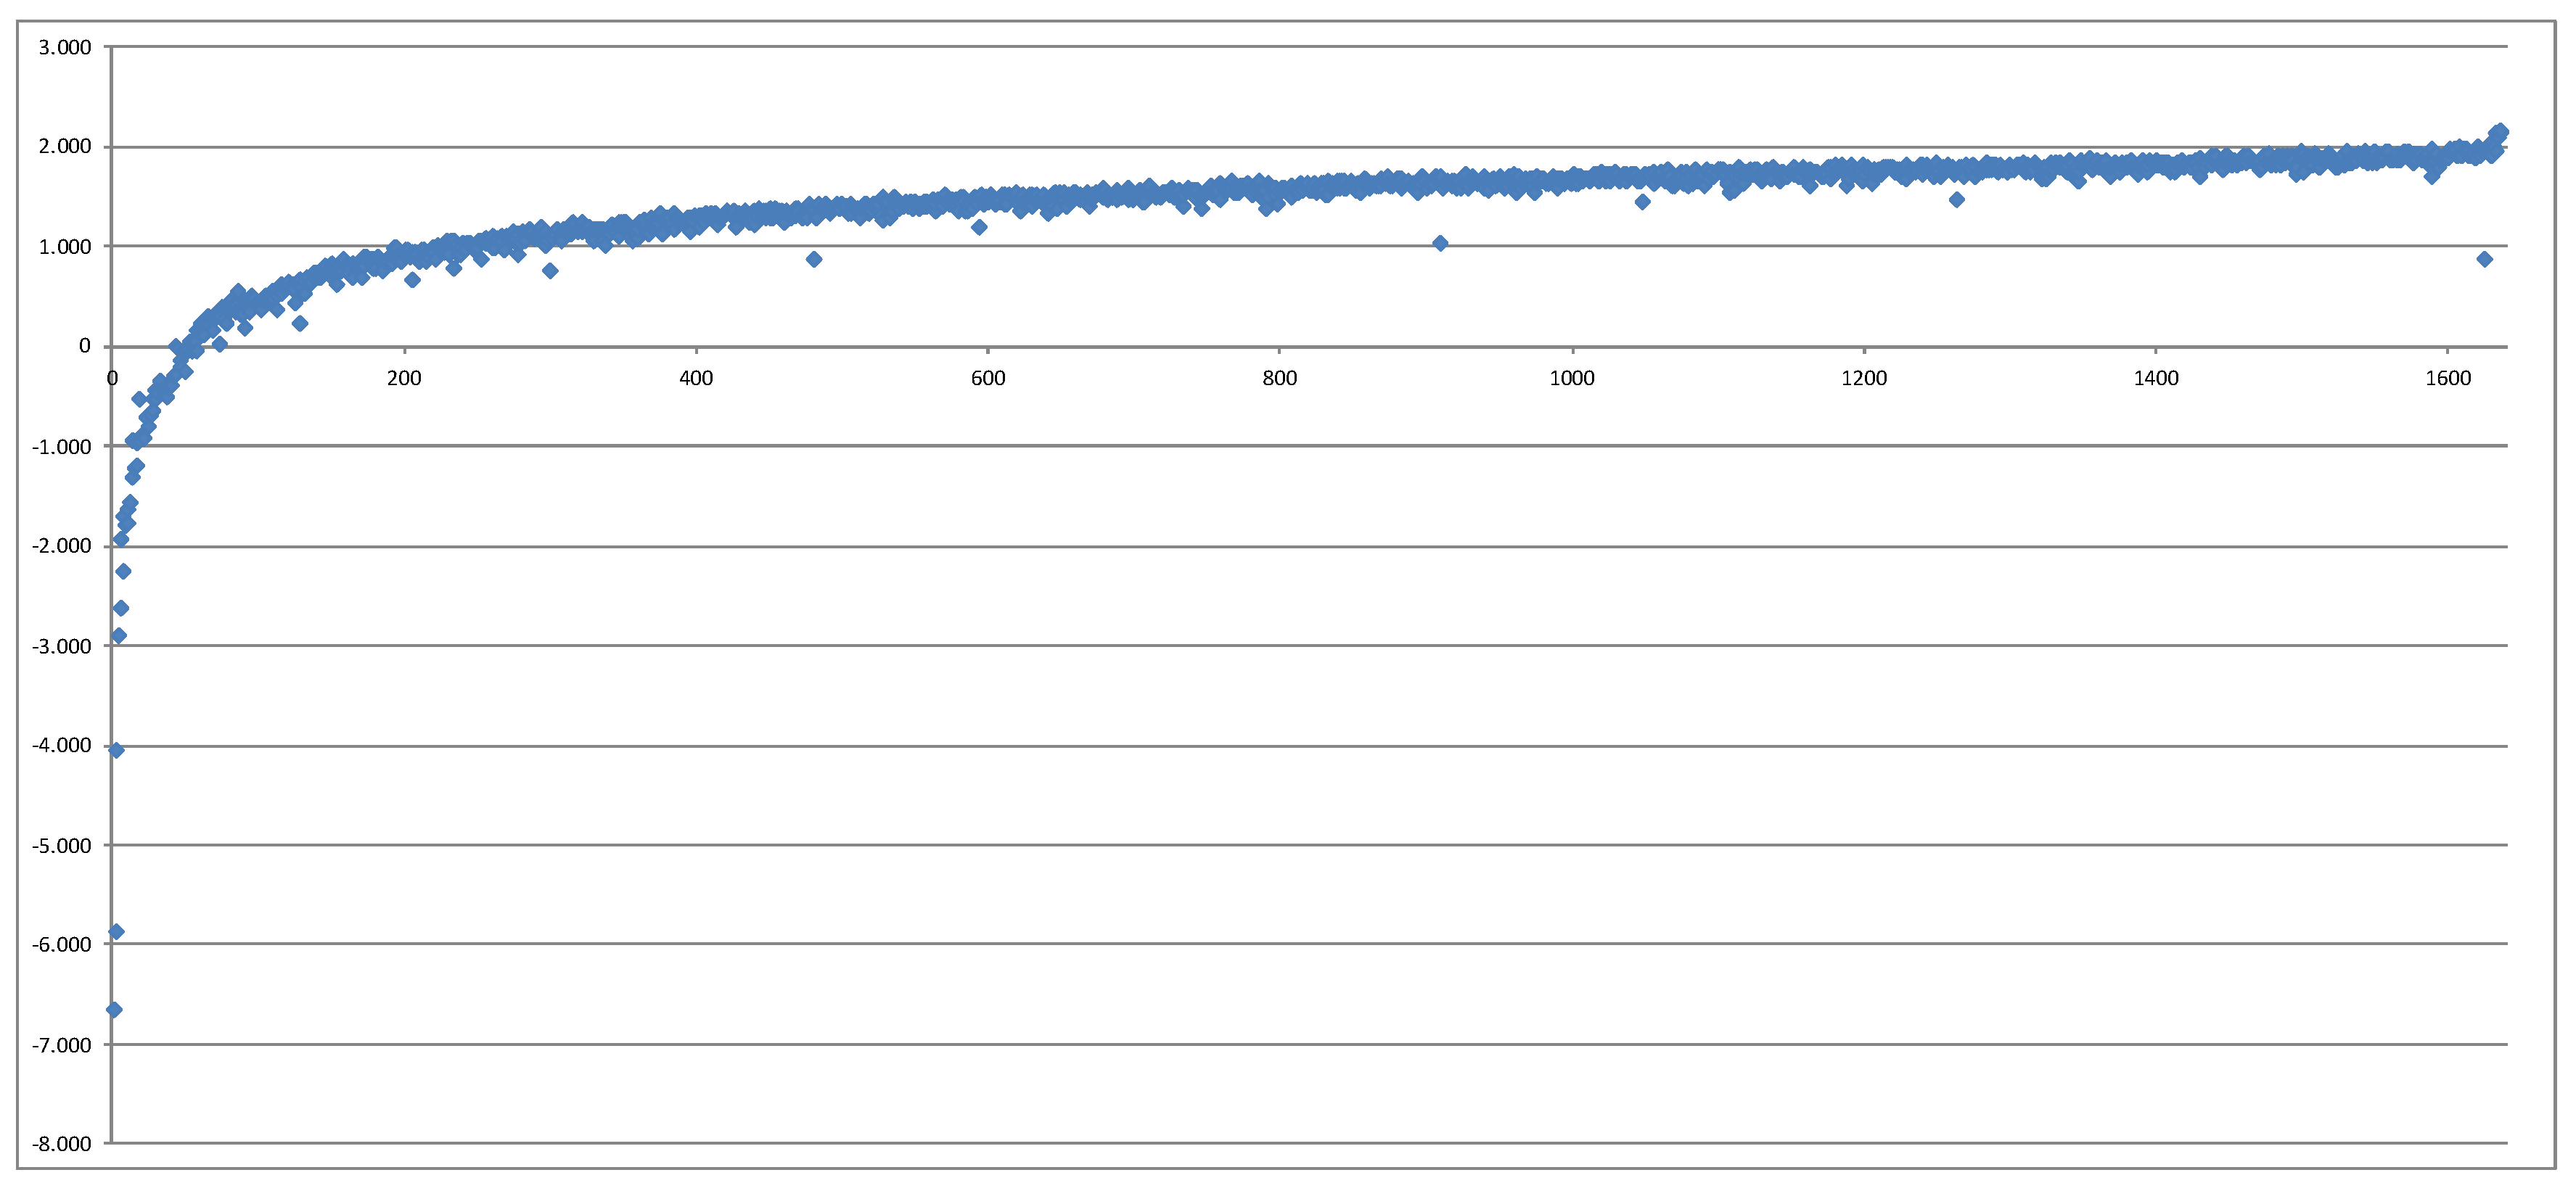The width and height of the screenshot is (2576, 1191).
Task: Select the data point near -5.9
Action: click(x=116, y=932)
